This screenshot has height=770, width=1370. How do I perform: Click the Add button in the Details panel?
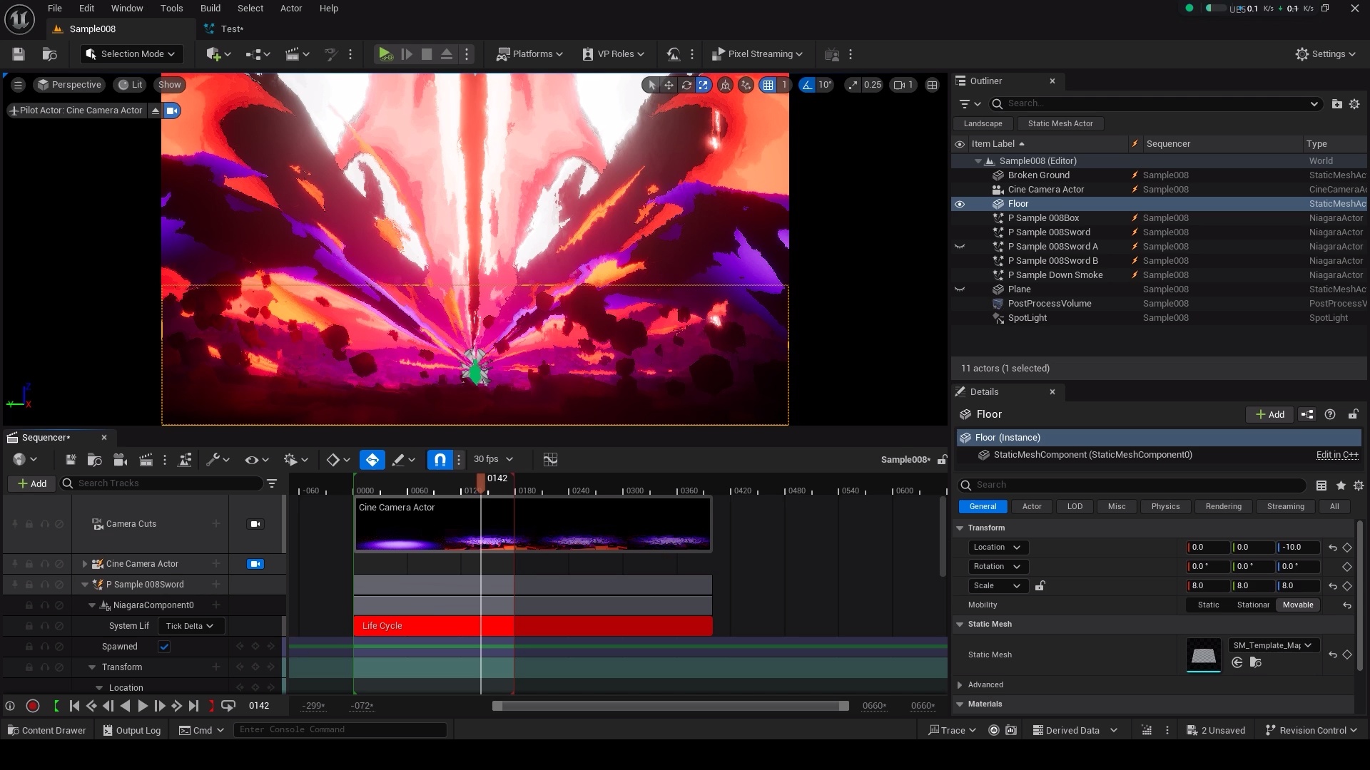pos(1269,414)
